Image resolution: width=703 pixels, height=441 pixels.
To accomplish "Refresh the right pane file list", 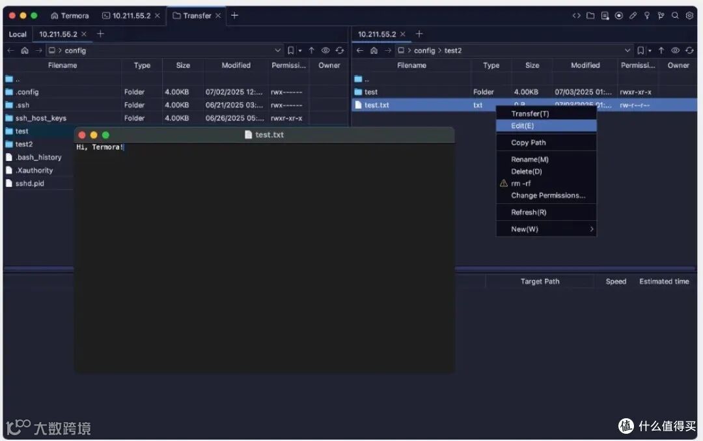I will coord(689,51).
